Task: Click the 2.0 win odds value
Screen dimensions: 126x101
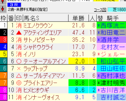Action: pyautogui.click(x=80, y=61)
